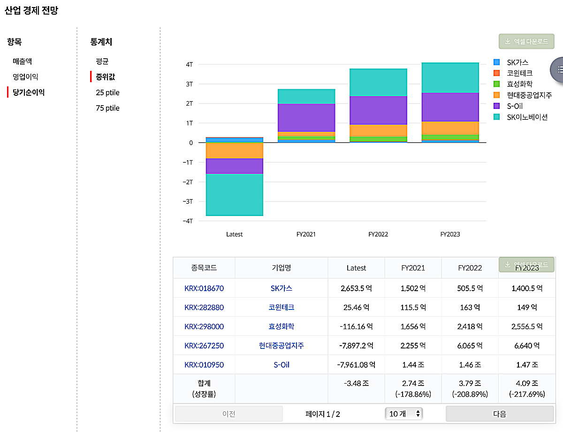Image resolution: width=563 pixels, height=432 pixels.
Task: Toggle 현대중공업지주 legend swatch
Action: [x=496, y=95]
